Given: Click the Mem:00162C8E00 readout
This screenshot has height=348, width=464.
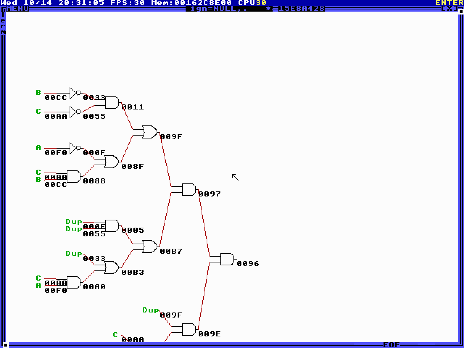Looking at the screenshot, I should 191,3.
